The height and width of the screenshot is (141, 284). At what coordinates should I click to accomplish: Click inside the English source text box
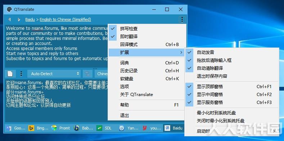pyautogui.click(x=56, y=46)
